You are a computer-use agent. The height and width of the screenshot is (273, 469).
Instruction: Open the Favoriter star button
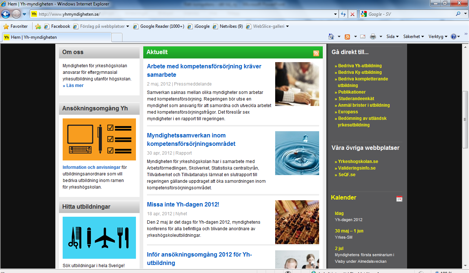(16, 26)
